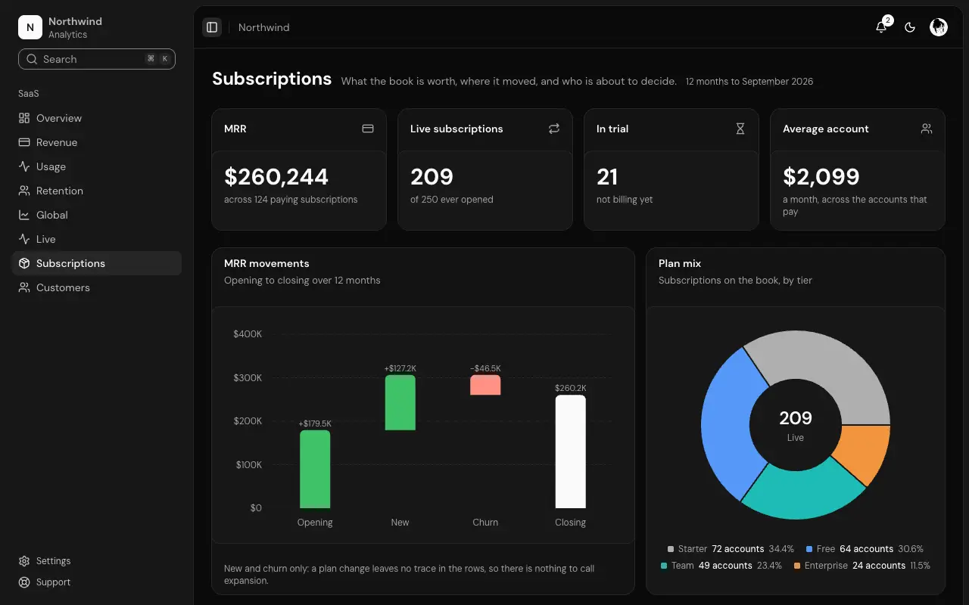
Task: Click the green New bar in waterfall
Action: 400,402
